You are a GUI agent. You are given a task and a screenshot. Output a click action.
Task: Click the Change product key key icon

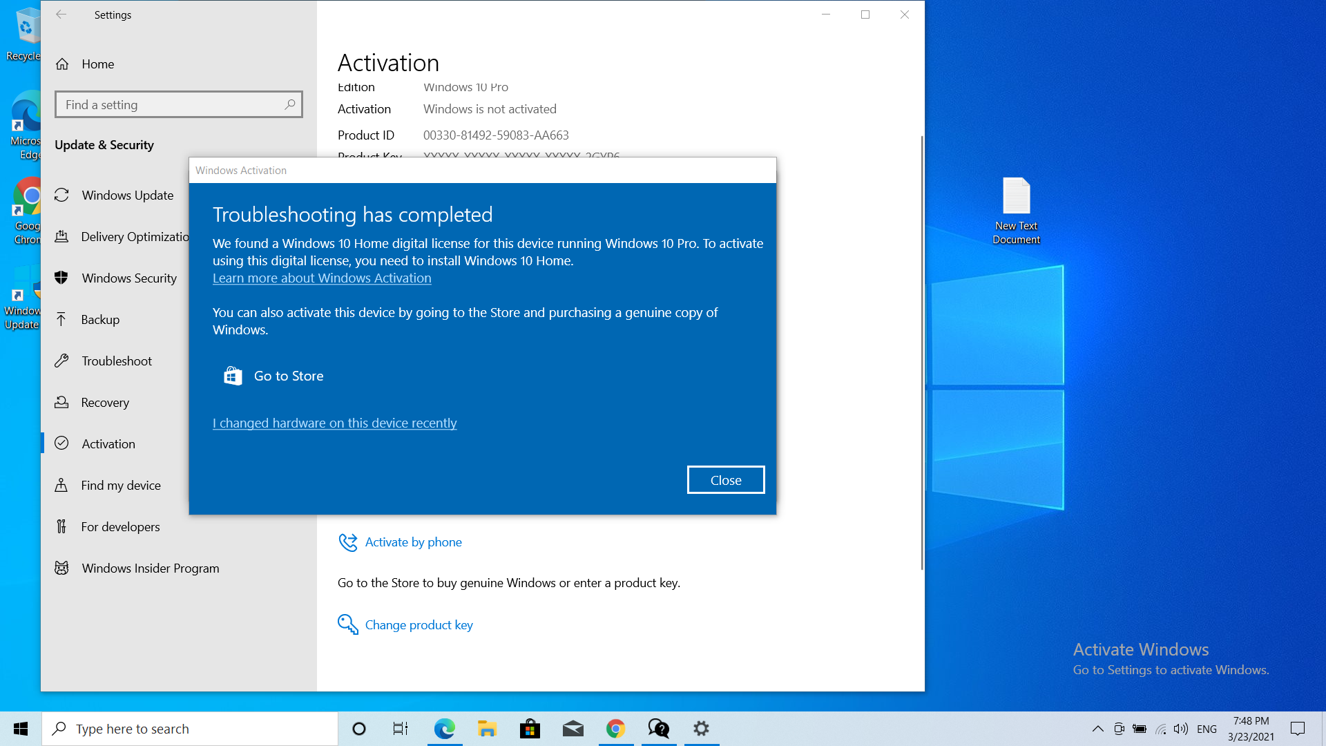(x=348, y=624)
